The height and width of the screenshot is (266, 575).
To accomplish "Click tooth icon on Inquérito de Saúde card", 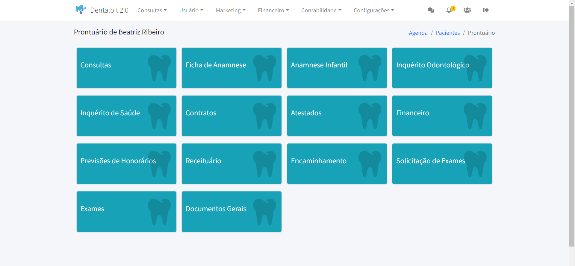I will tap(159, 116).
